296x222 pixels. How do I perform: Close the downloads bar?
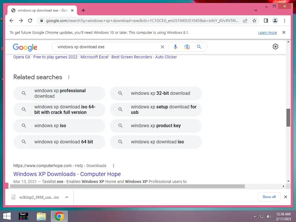[x=286, y=197]
